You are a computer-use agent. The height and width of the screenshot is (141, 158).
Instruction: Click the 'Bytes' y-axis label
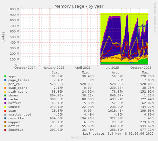click(x=3, y=37)
